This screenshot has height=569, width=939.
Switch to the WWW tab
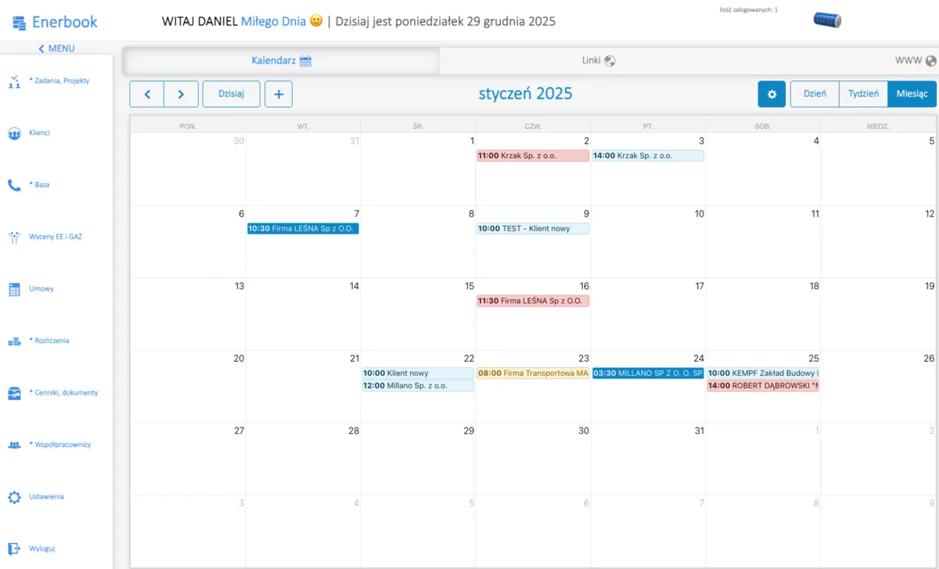click(916, 60)
